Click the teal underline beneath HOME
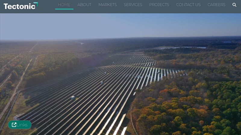The width and height of the screenshot is (241, 135). click(x=64, y=9)
